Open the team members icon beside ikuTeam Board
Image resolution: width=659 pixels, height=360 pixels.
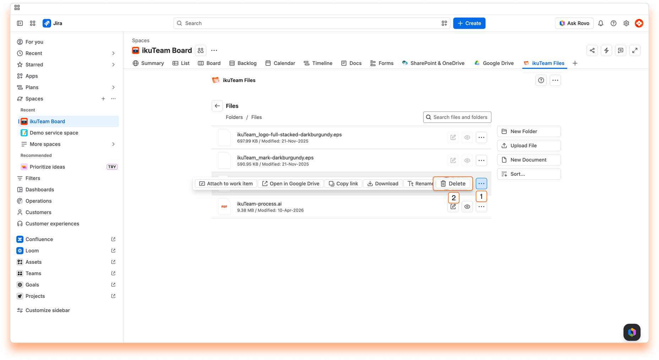point(201,50)
